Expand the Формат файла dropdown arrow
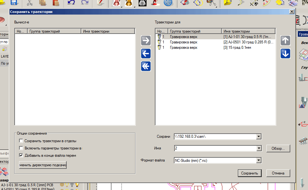Image resolution: width=308 pixels, height=190 pixels. pyautogui.click(x=259, y=161)
